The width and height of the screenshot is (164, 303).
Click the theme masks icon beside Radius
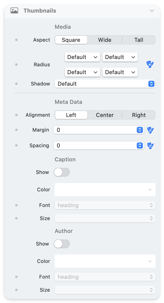coord(150,65)
